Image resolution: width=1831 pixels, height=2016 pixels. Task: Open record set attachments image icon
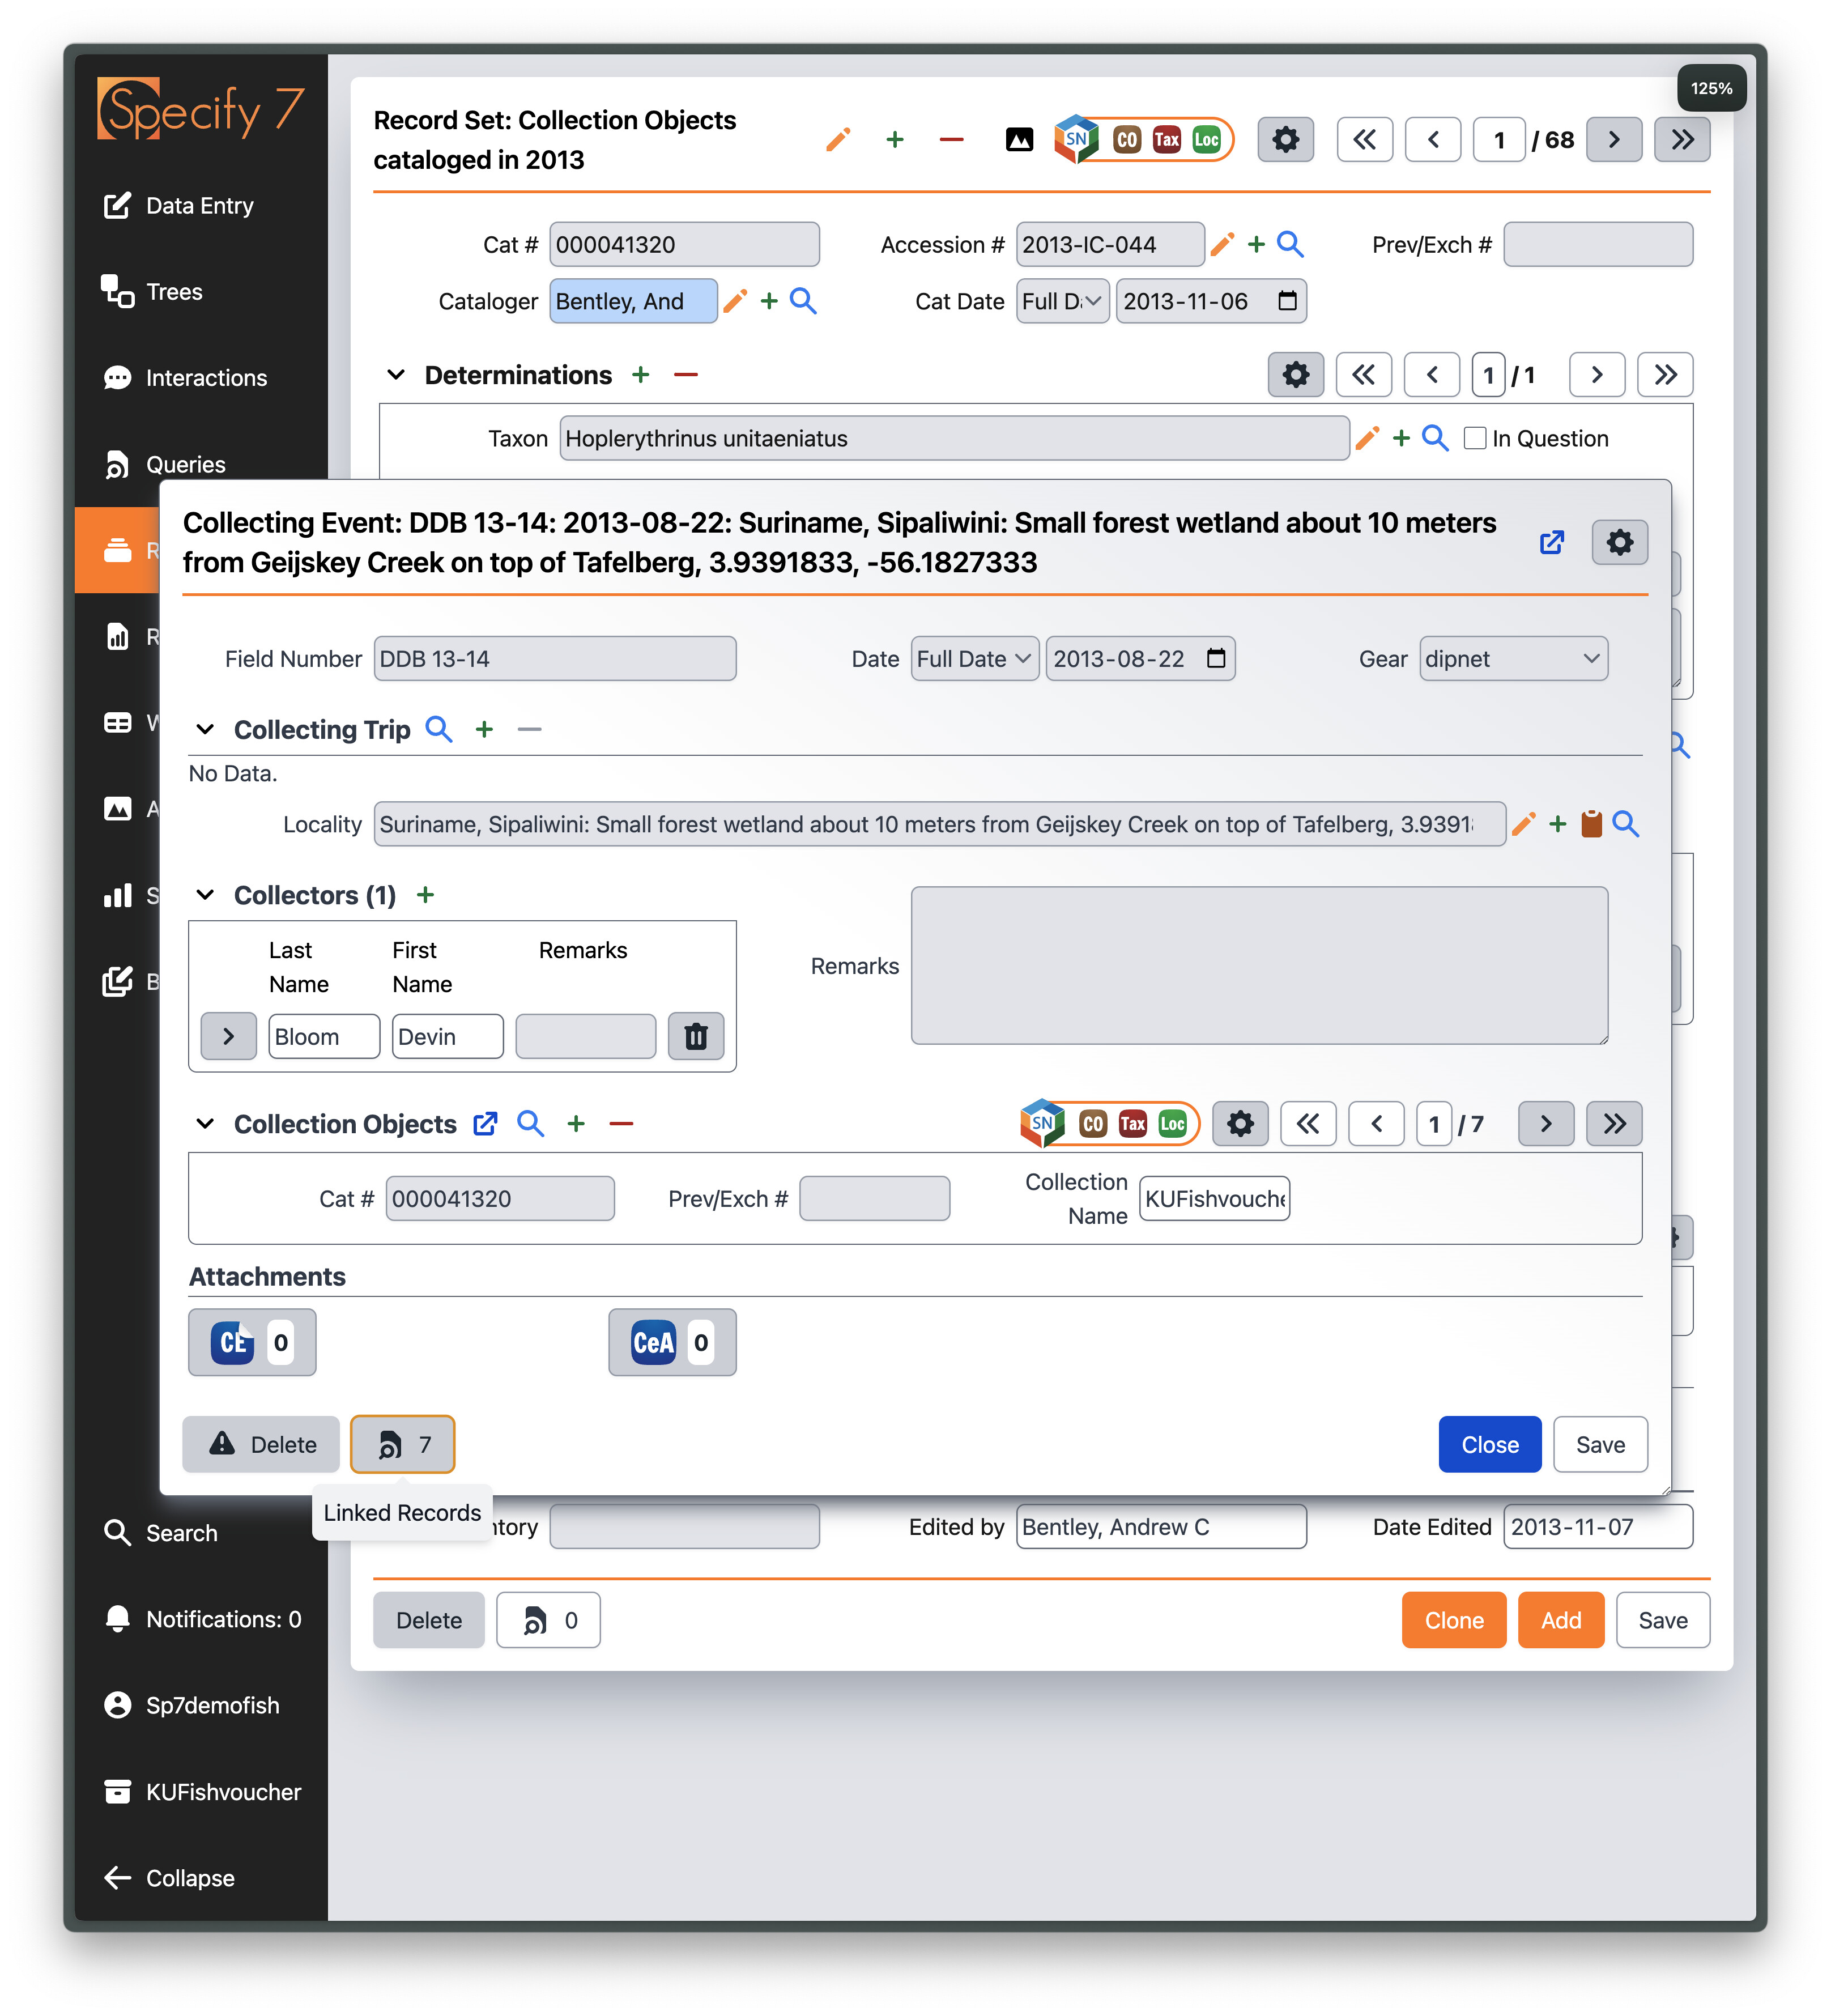pyautogui.click(x=1019, y=140)
